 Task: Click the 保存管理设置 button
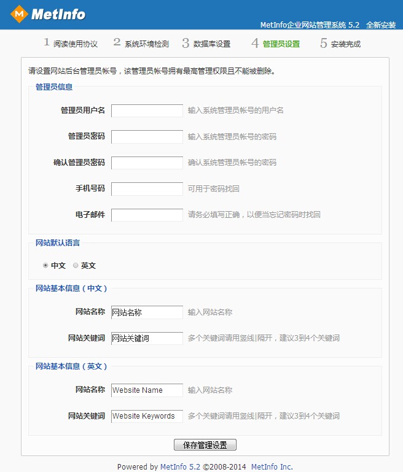(205, 444)
